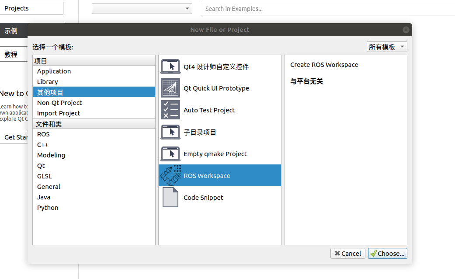Open the combo box beside Search in Examples
The width and height of the screenshot is (455, 279).
tap(142, 8)
